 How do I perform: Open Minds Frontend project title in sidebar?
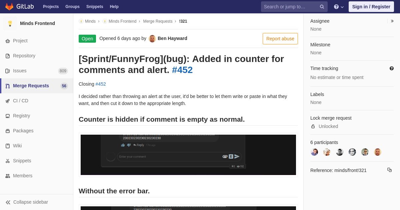[37, 23]
